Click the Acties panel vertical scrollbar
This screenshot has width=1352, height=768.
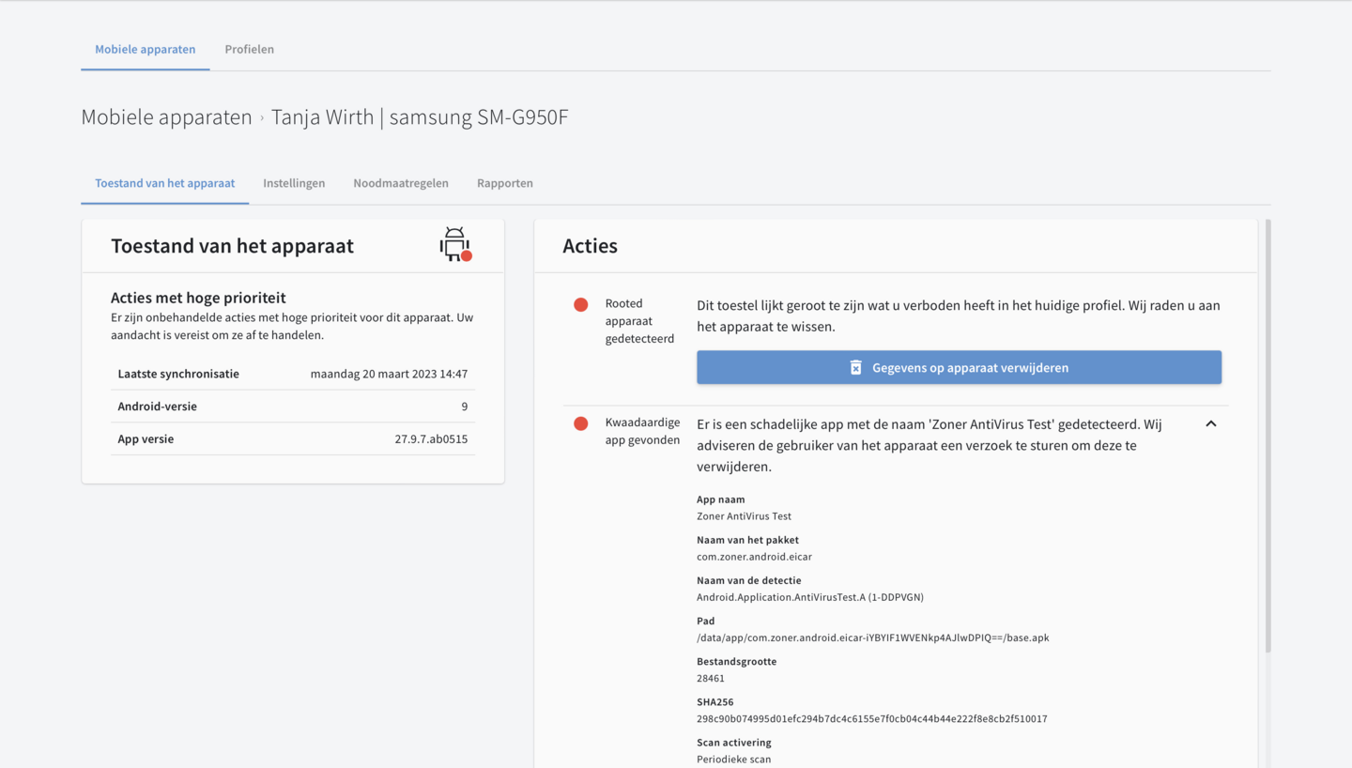1267,432
